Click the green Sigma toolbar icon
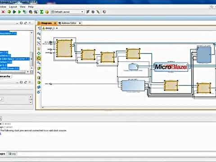The width and height of the screenshot is (216, 162). pos(41,12)
